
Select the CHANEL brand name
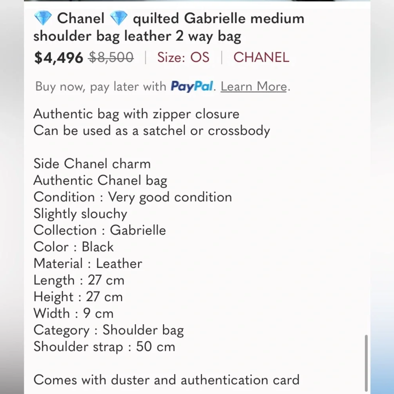[261, 58]
